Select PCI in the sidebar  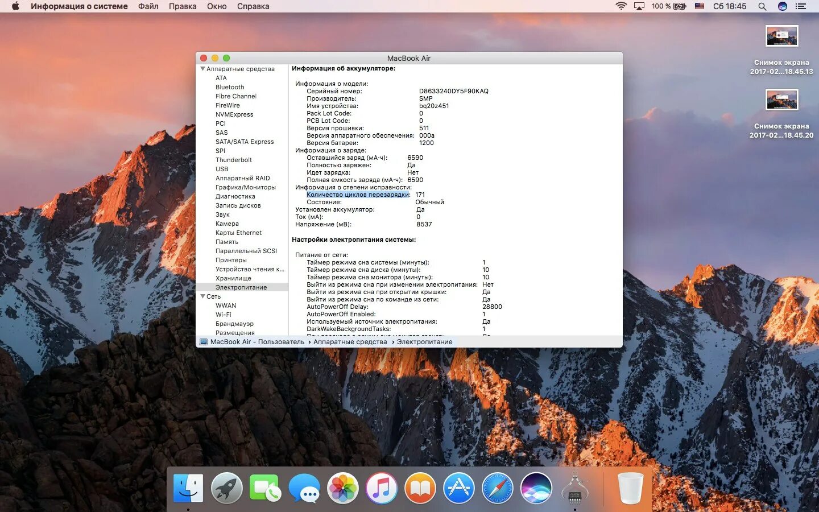(x=221, y=123)
